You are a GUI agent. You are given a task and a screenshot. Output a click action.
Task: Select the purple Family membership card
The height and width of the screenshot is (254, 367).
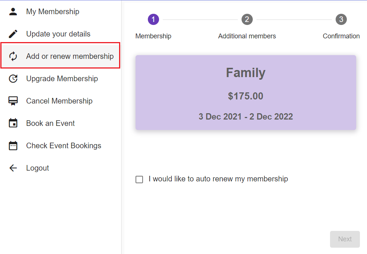pyautogui.click(x=245, y=92)
